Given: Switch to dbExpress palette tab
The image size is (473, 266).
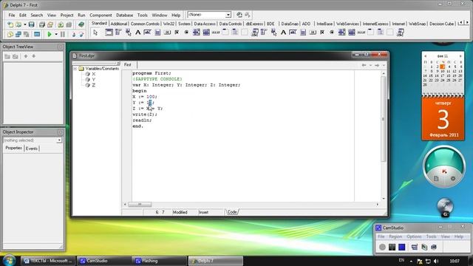Looking at the screenshot, I should [254, 24].
